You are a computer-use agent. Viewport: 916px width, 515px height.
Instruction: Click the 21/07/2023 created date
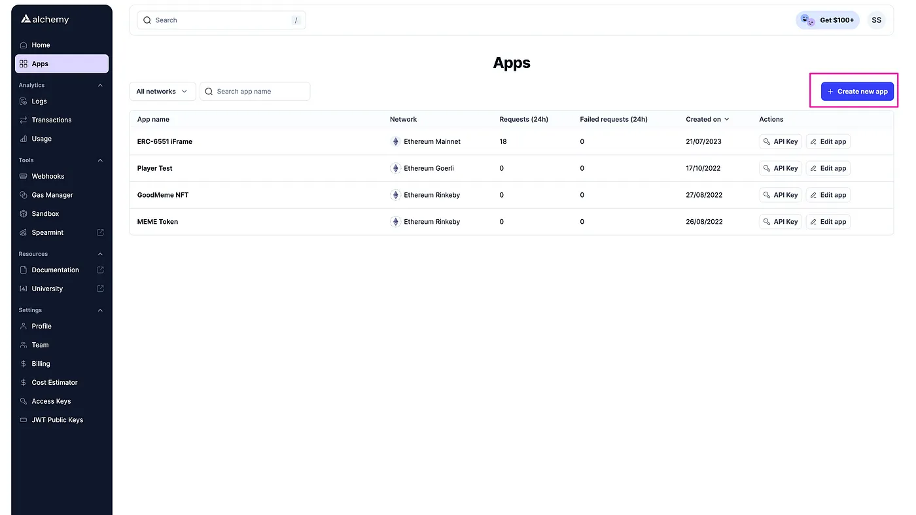pos(703,141)
